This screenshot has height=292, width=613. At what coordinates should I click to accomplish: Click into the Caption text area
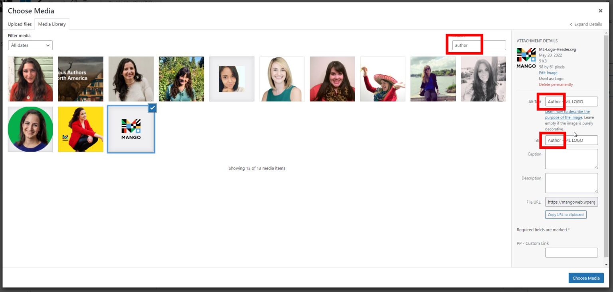click(571, 159)
